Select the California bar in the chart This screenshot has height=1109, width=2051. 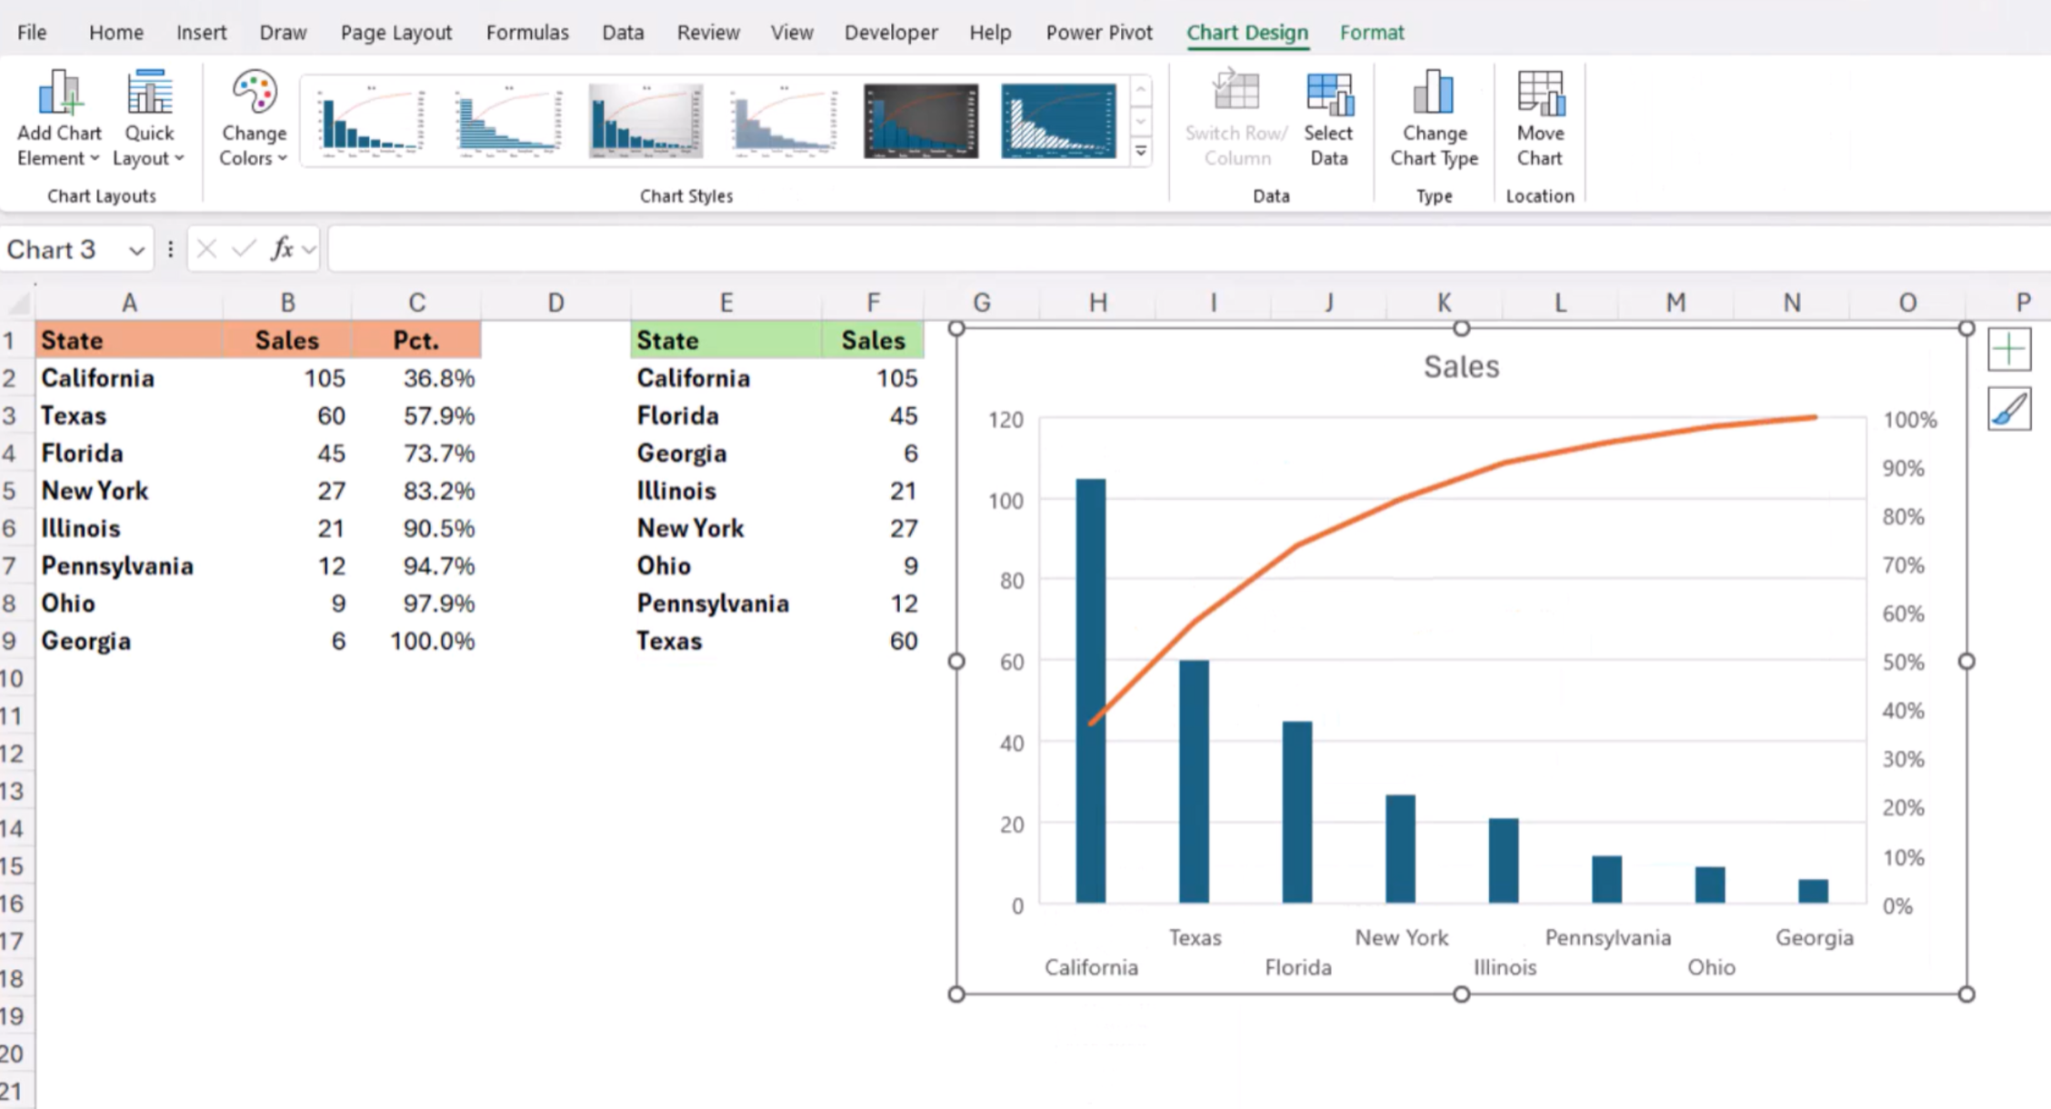click(1091, 691)
